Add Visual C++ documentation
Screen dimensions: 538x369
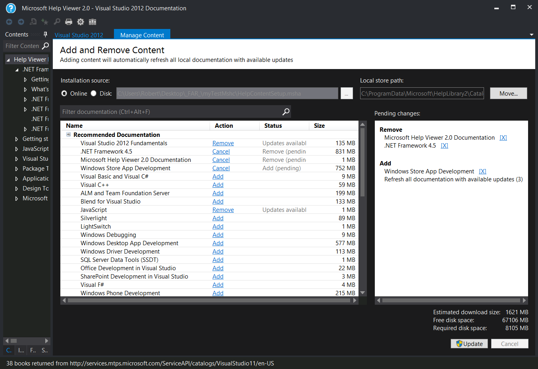pos(218,185)
